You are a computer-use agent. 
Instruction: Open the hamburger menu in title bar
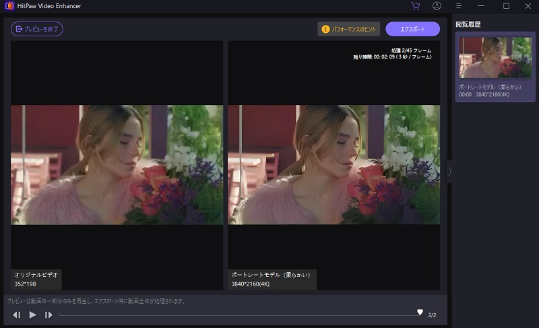(458, 6)
